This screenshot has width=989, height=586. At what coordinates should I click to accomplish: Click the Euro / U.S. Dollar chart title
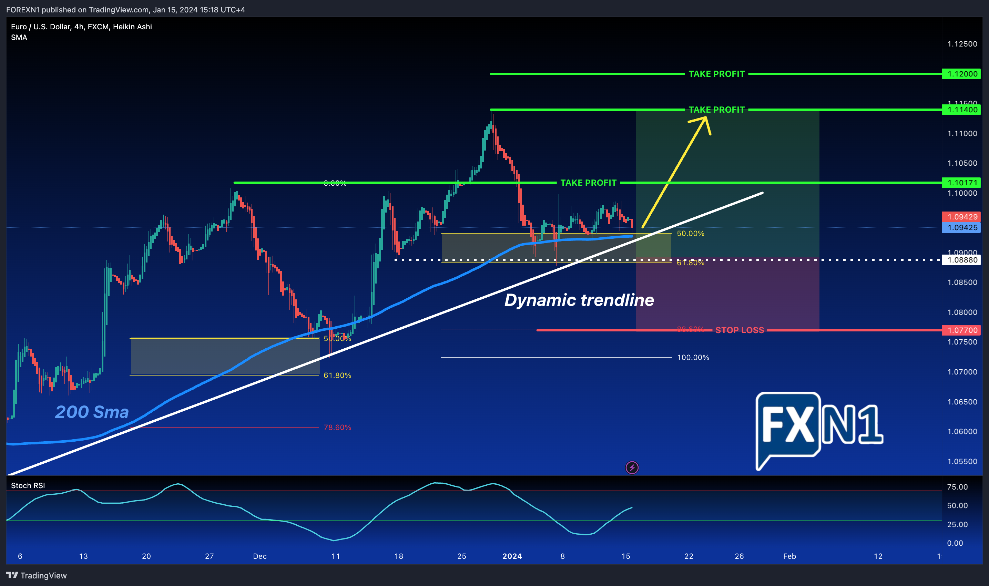pyautogui.click(x=81, y=27)
